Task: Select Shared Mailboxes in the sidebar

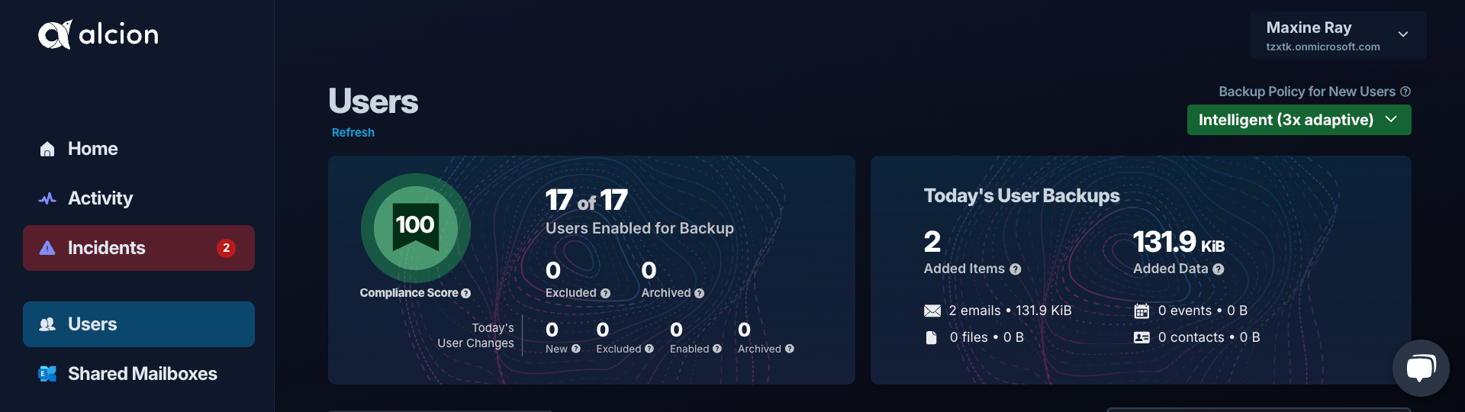Action: coord(139,374)
